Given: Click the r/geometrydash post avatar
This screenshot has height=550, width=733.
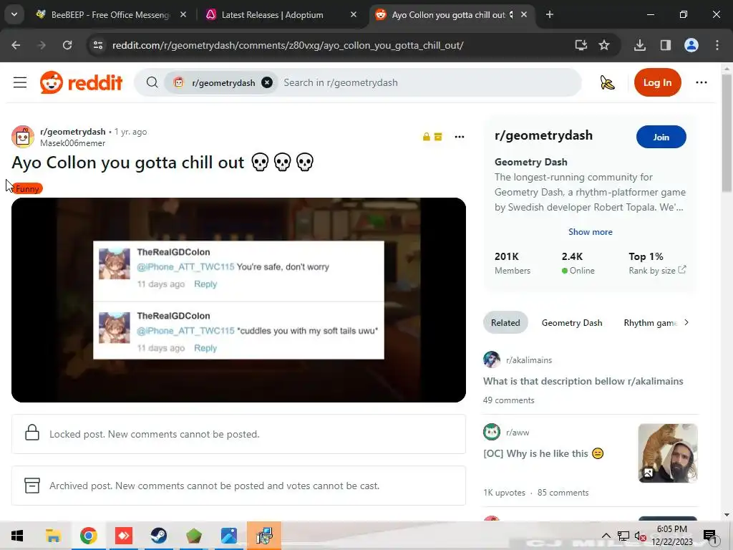Looking at the screenshot, I should [x=23, y=137].
